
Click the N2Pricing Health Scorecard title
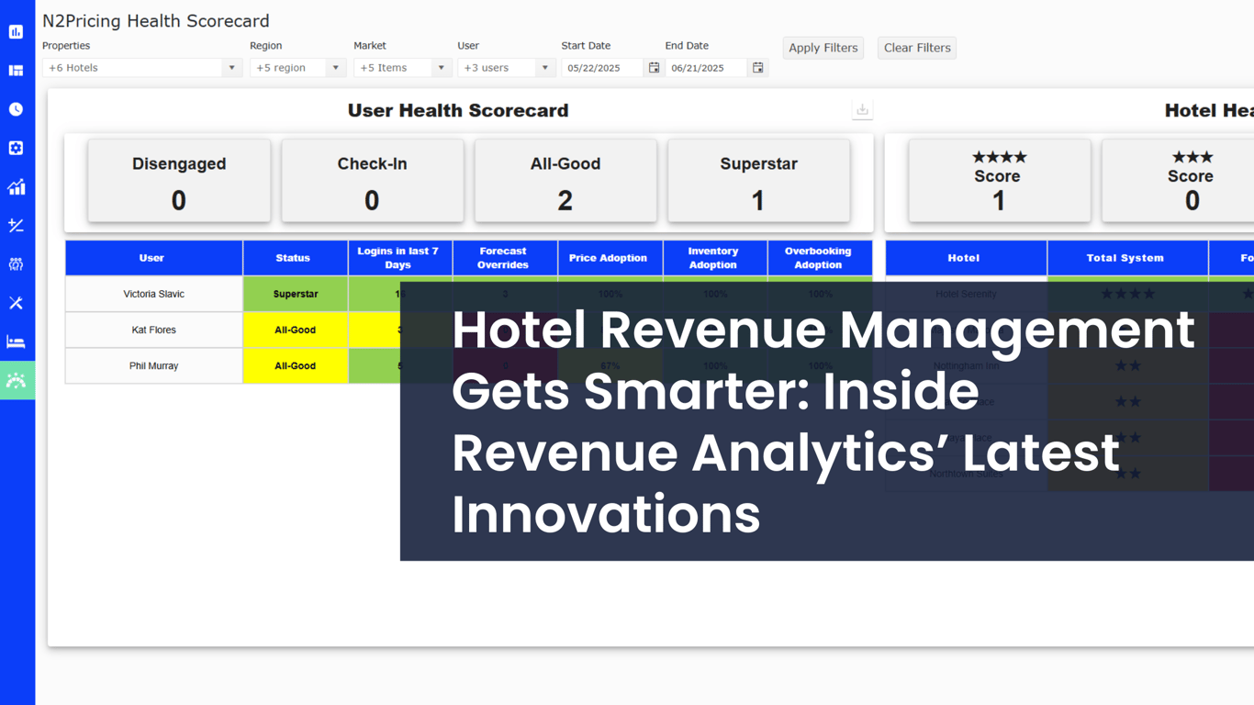point(156,20)
